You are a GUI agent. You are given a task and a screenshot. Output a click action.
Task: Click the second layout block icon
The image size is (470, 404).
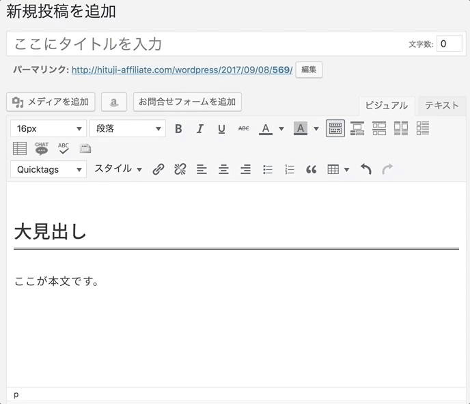click(357, 128)
